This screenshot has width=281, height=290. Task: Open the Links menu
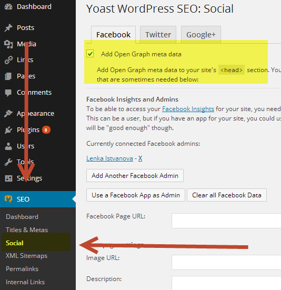pos(25,60)
